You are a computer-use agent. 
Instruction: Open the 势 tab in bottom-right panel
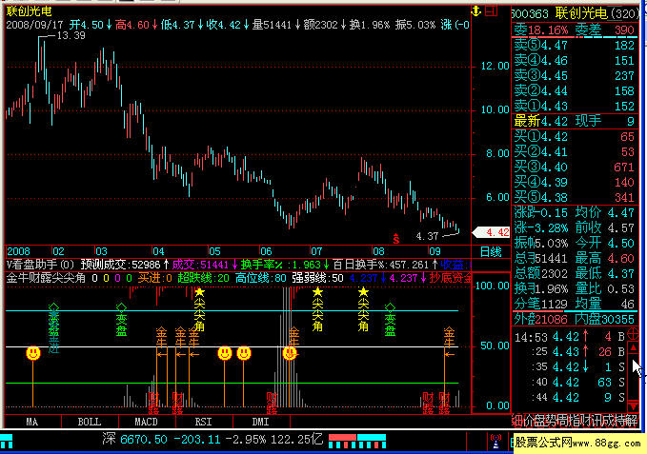[552, 421]
